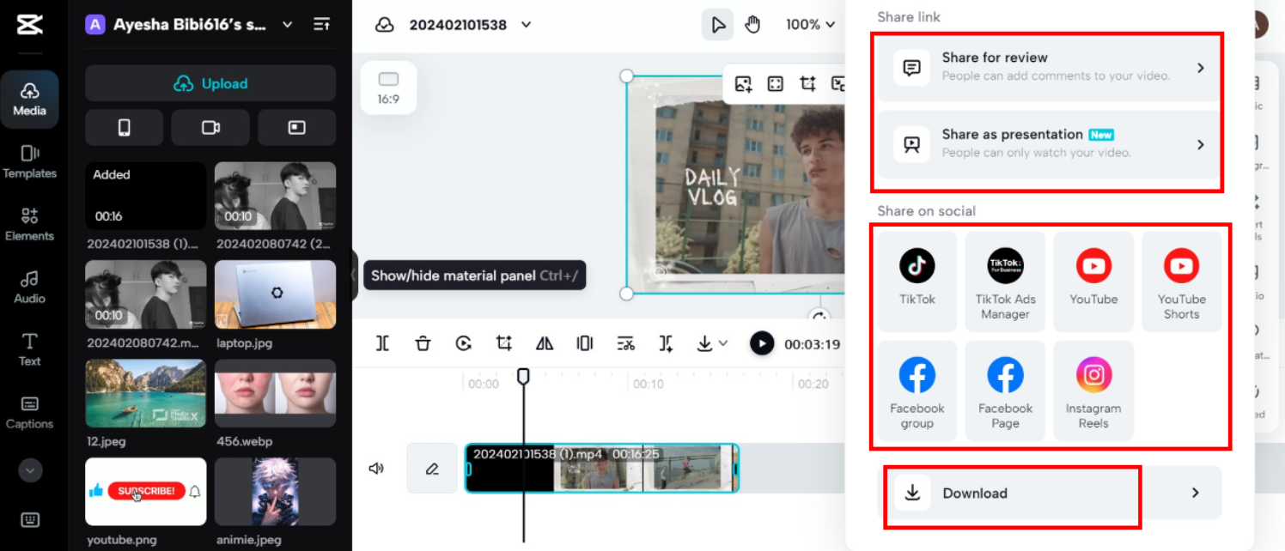1285x551 pixels.
Task: Click the bottom-left resize handle of video
Action: (x=626, y=294)
